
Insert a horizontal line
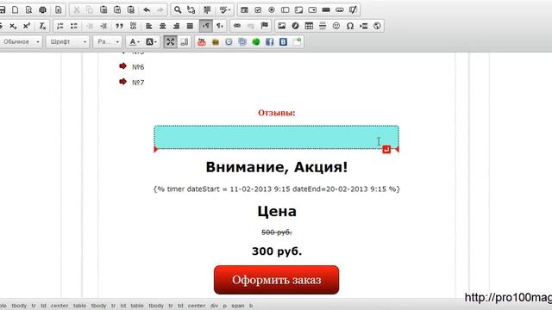323,26
